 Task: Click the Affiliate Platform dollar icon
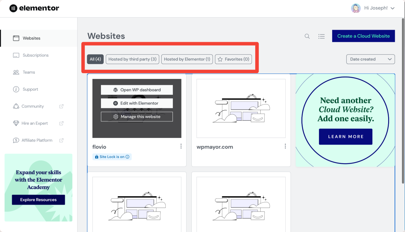(x=16, y=140)
